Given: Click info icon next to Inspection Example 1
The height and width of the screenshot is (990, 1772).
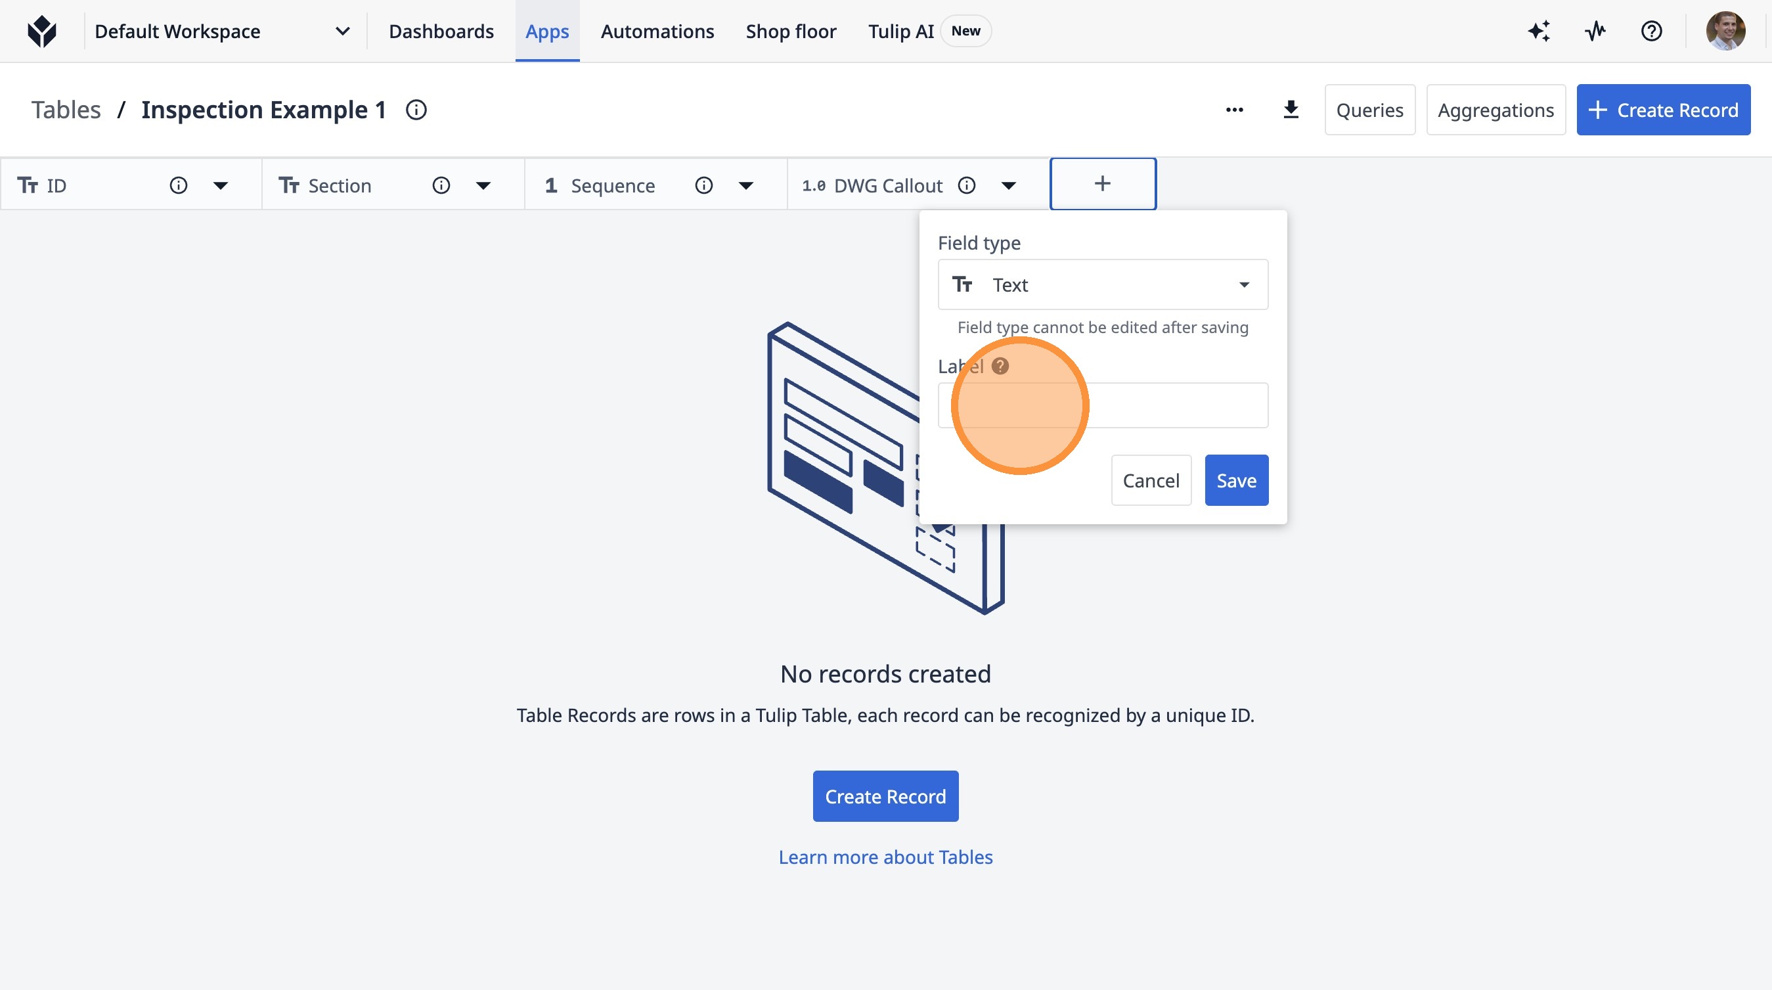Looking at the screenshot, I should [x=416, y=110].
